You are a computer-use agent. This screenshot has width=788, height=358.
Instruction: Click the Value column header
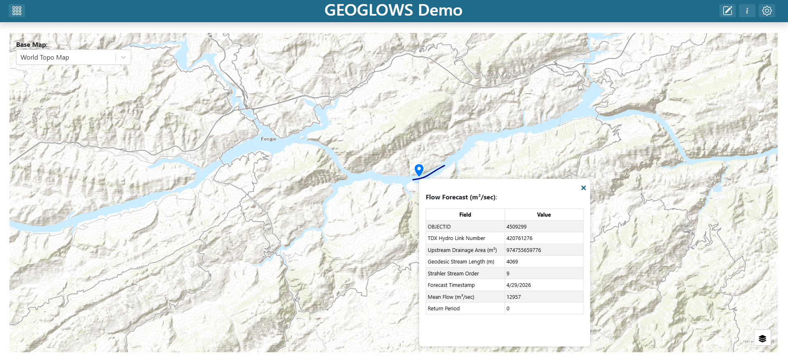(544, 215)
